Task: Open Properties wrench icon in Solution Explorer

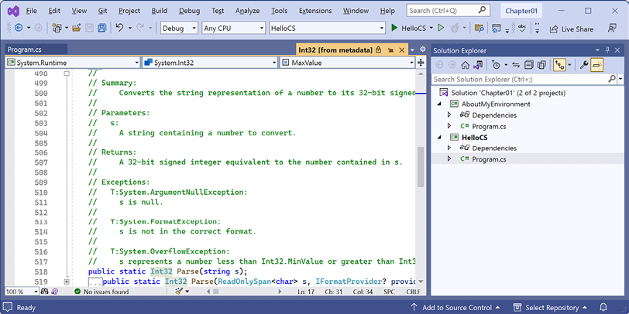Action: click(x=584, y=65)
